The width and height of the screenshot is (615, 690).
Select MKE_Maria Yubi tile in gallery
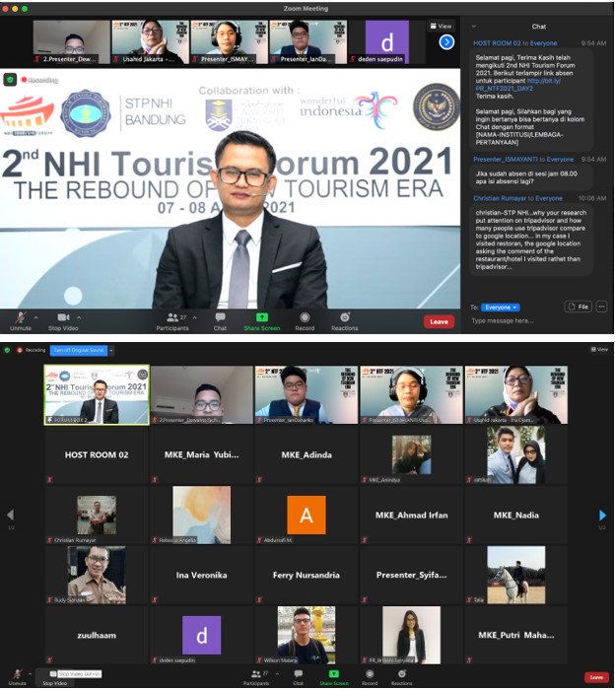pos(201,455)
